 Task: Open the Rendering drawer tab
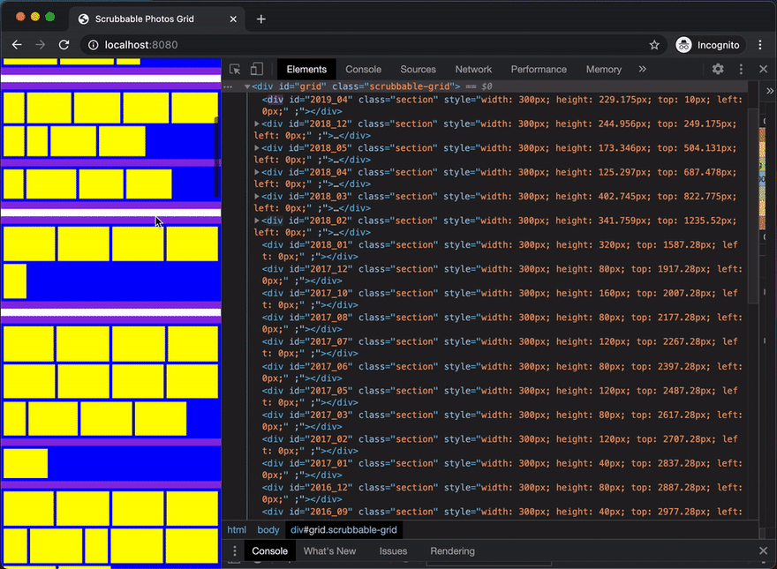[452, 551]
